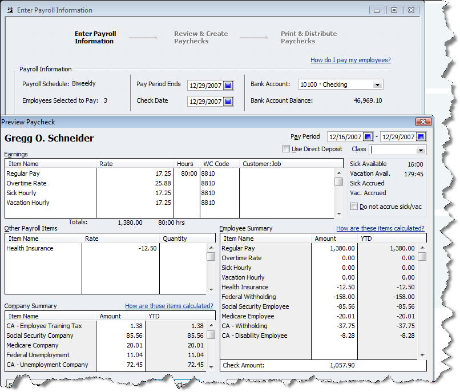Click Company Summary calculation help link
The width and height of the screenshot is (460, 392).
coord(169,306)
